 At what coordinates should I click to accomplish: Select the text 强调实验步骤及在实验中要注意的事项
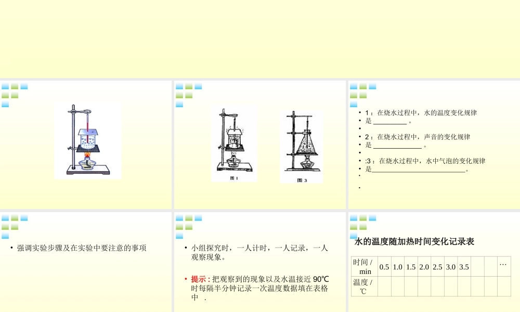tap(82, 248)
